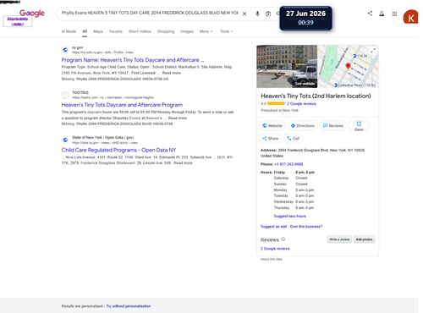The image size is (423, 313).
Task: Click the Call button
Action: [x=293, y=139]
